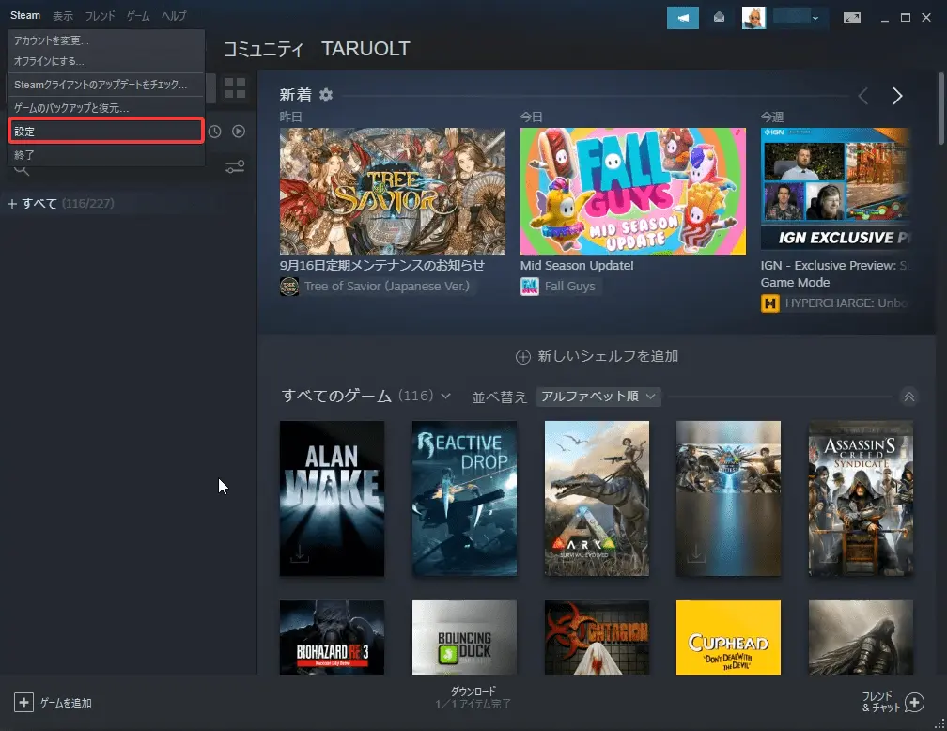Open the 表示 menu
Screen dimensions: 947x731
63,16
